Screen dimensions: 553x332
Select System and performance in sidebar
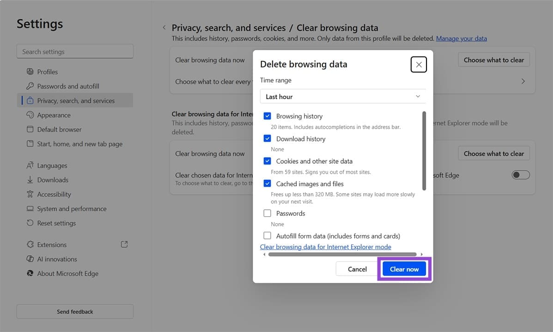(x=72, y=209)
